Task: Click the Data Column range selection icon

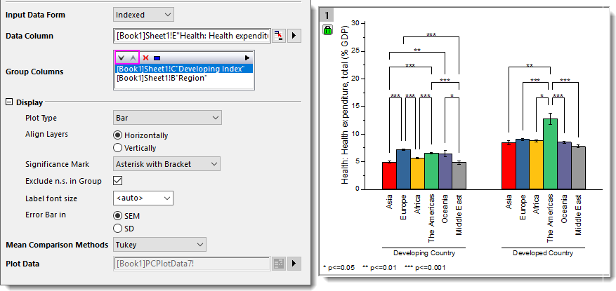Action: point(279,35)
